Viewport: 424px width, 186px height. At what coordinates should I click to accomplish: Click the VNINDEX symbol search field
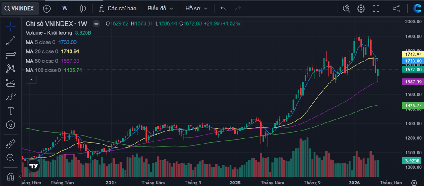[x=20, y=8]
